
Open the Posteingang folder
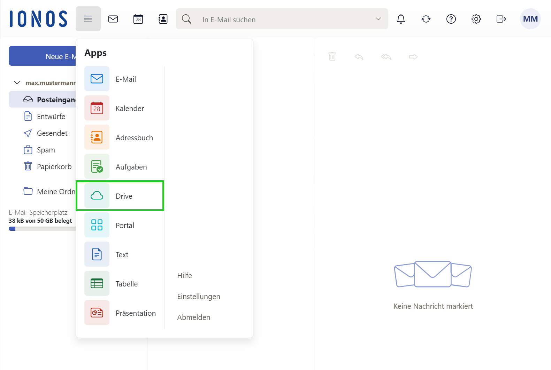point(43,100)
